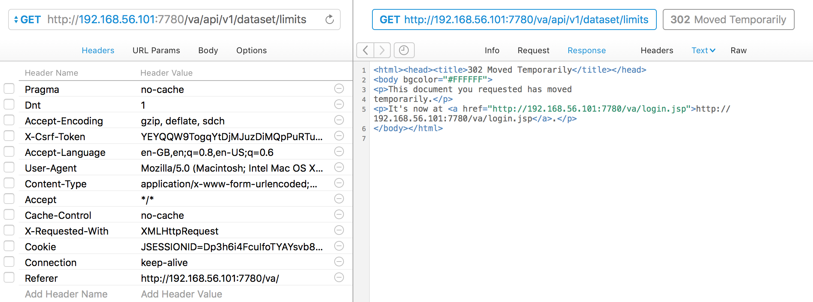Click the Add Header Name field
Viewport: 813px width, 302px height.
(66, 294)
